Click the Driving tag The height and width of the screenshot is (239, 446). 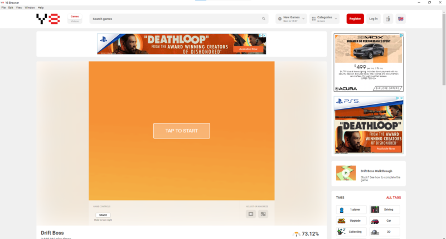point(385,210)
